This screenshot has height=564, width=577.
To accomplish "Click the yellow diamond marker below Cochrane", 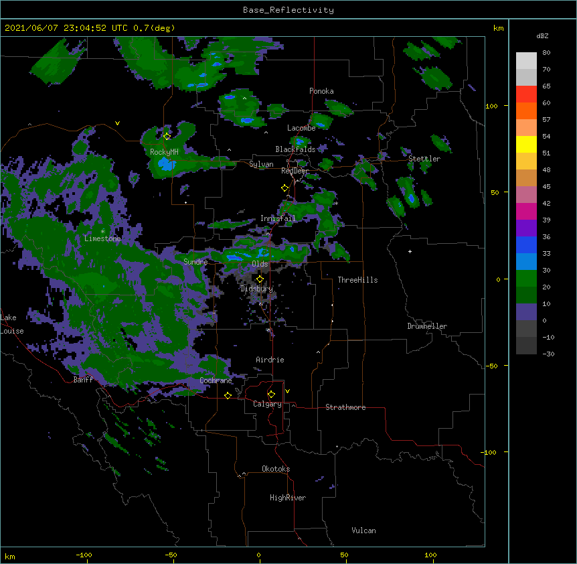I will (228, 395).
